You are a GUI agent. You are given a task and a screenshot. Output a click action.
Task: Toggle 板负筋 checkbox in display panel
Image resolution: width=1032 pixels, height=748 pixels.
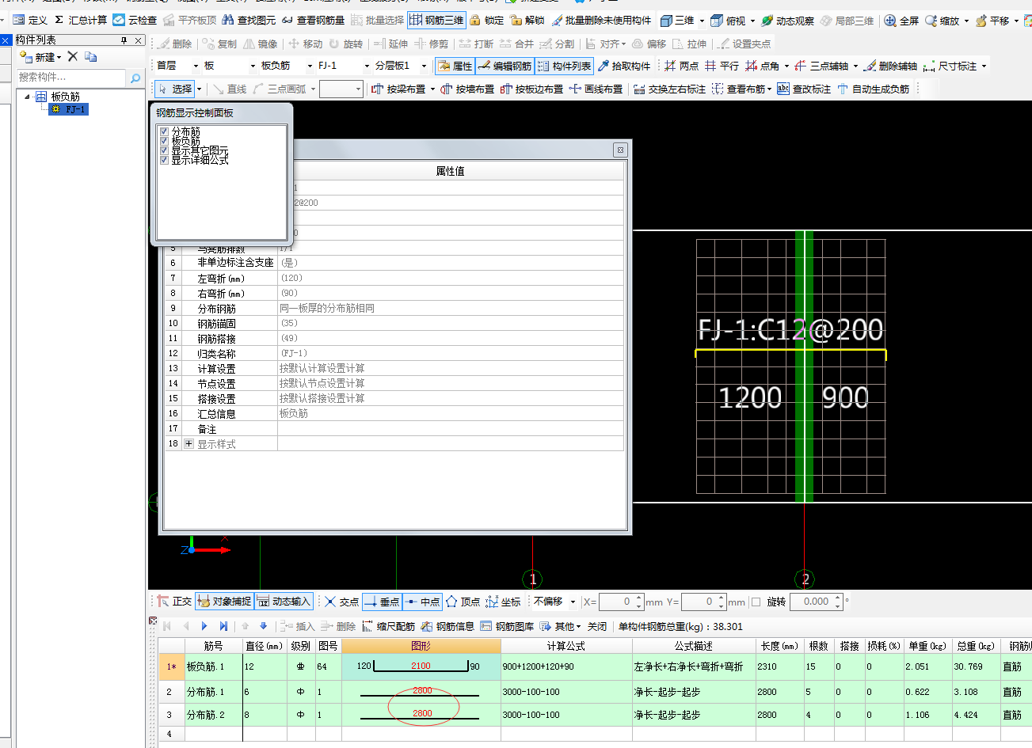click(164, 141)
